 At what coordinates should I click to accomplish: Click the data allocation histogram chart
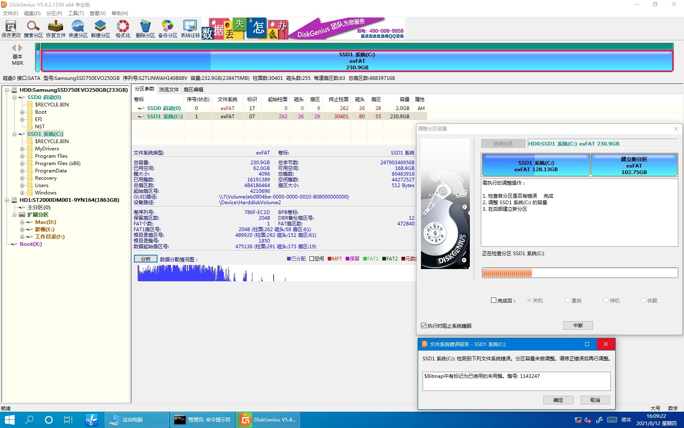(276, 273)
